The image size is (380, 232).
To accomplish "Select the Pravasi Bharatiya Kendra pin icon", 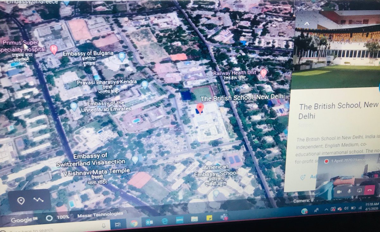I will 145,85.
